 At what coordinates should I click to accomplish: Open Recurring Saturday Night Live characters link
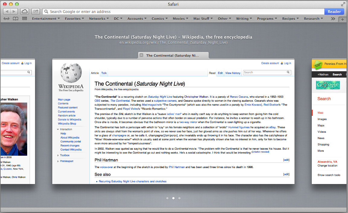133,181
